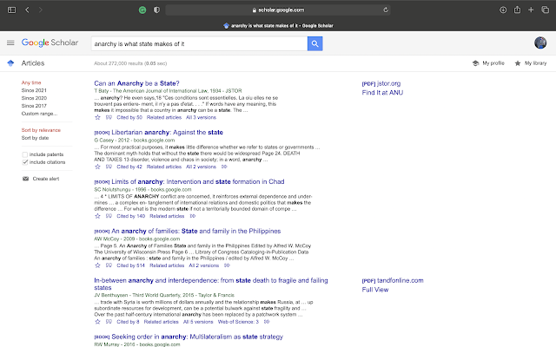556x347 pixels.
Task: Click the Create alert link
Action: point(46,179)
